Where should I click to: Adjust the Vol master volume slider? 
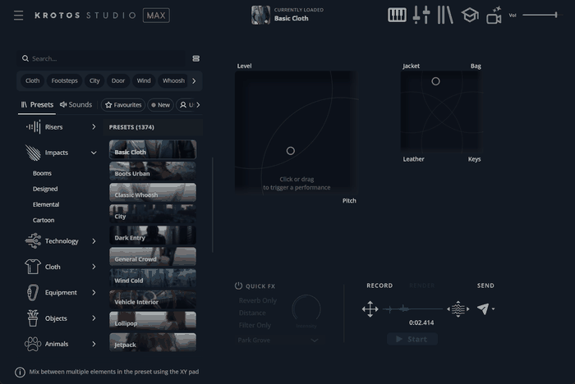coord(540,15)
